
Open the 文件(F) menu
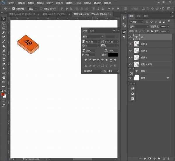click(12, 3)
